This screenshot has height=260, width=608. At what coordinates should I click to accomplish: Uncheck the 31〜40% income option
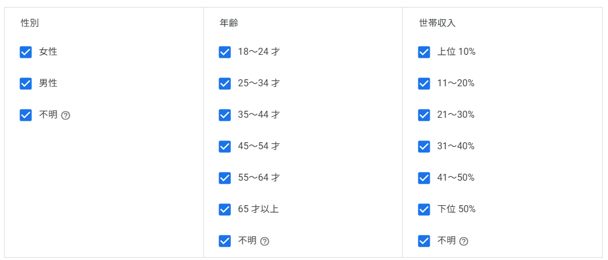424,147
